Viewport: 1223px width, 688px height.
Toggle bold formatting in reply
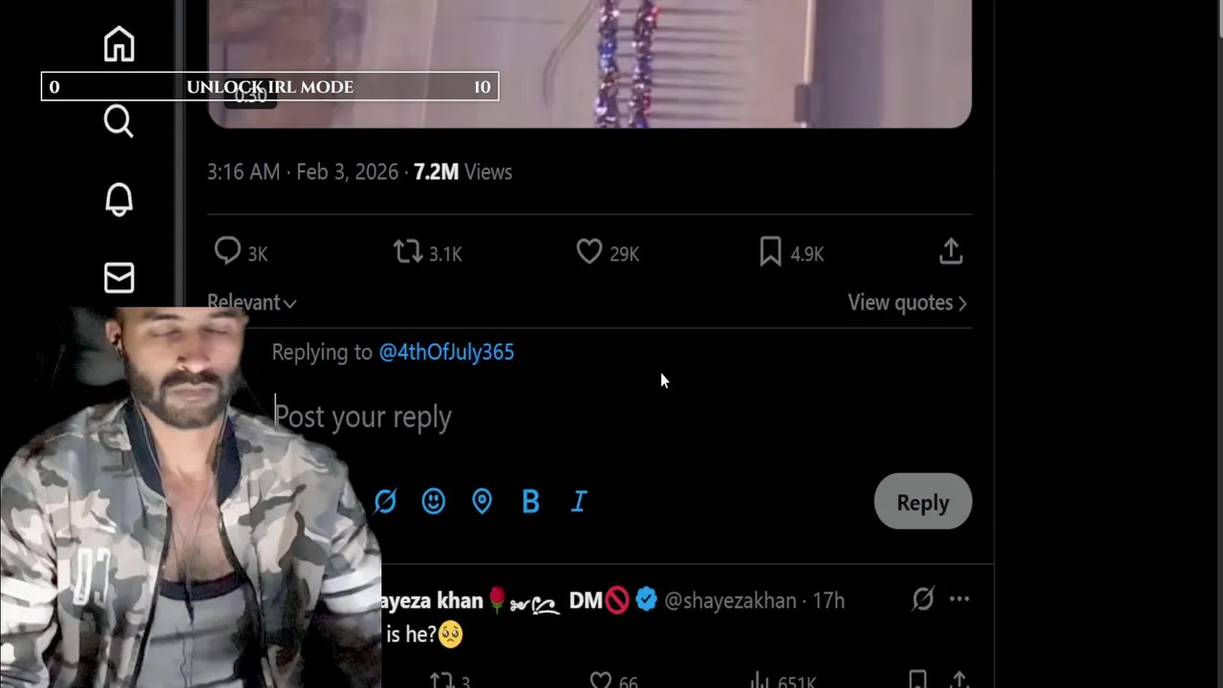coord(530,502)
